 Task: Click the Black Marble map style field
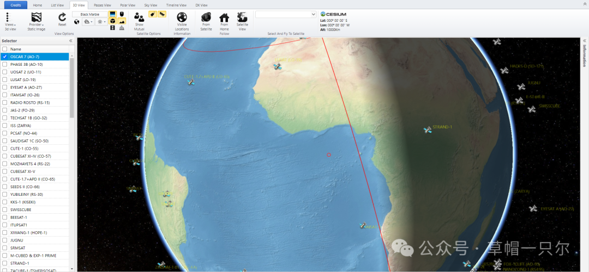pos(89,14)
